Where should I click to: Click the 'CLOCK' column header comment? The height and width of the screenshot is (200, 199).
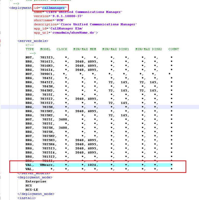point(62,49)
